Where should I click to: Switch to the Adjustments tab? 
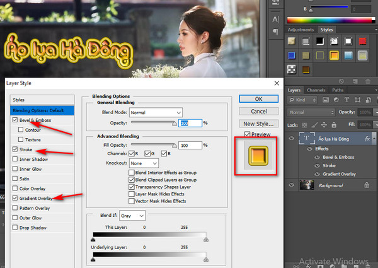[301, 30]
